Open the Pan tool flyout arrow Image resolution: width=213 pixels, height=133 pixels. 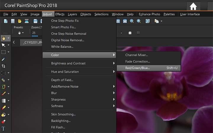tap(8, 38)
